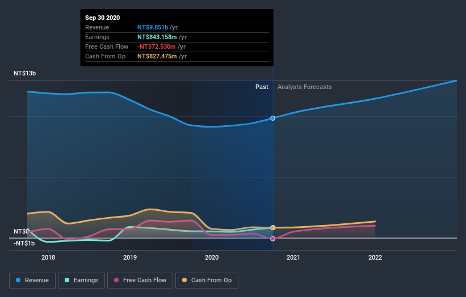The width and height of the screenshot is (466, 297).
Task: Click the Past label
Action: tap(262, 87)
